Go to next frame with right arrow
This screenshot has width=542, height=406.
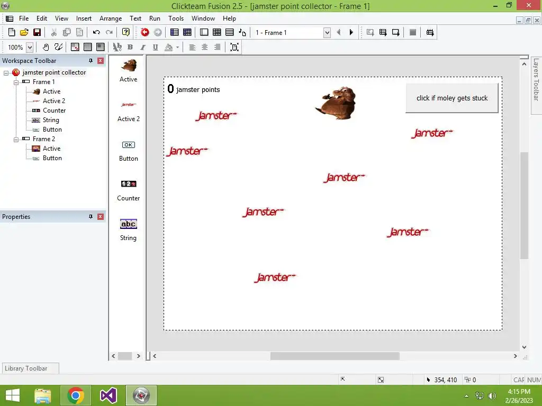pyautogui.click(x=351, y=32)
